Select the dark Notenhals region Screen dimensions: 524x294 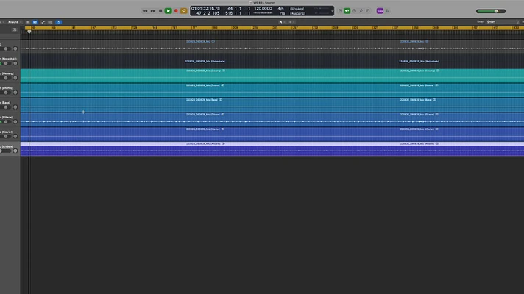click(272, 61)
